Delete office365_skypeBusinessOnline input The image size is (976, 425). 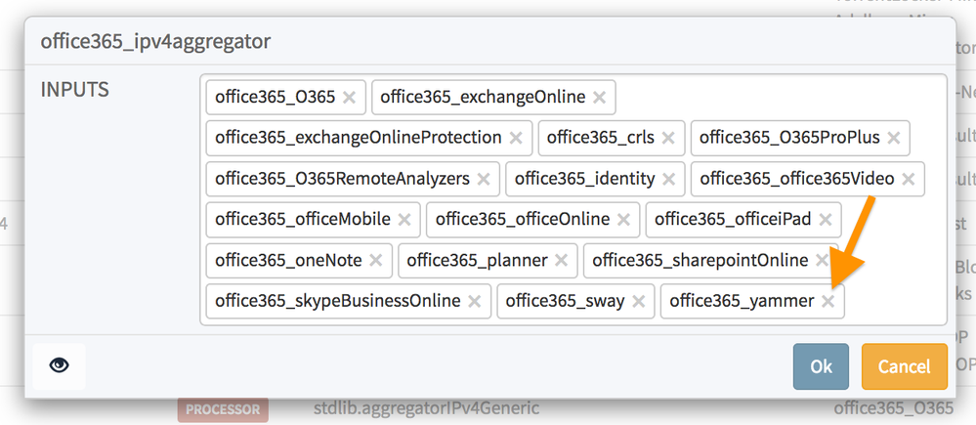474,302
